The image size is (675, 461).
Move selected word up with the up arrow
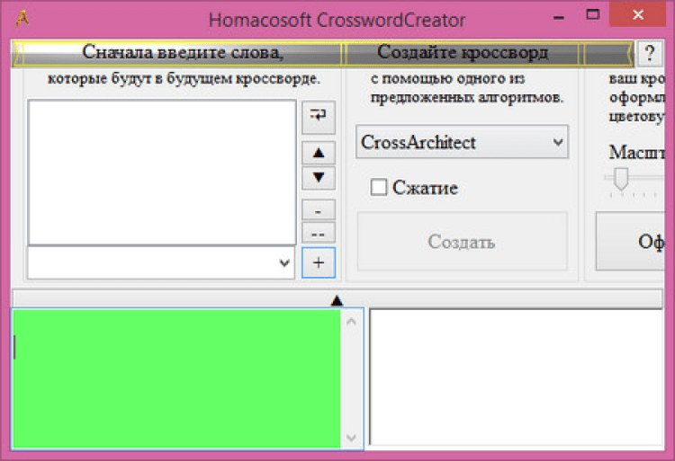click(x=319, y=153)
